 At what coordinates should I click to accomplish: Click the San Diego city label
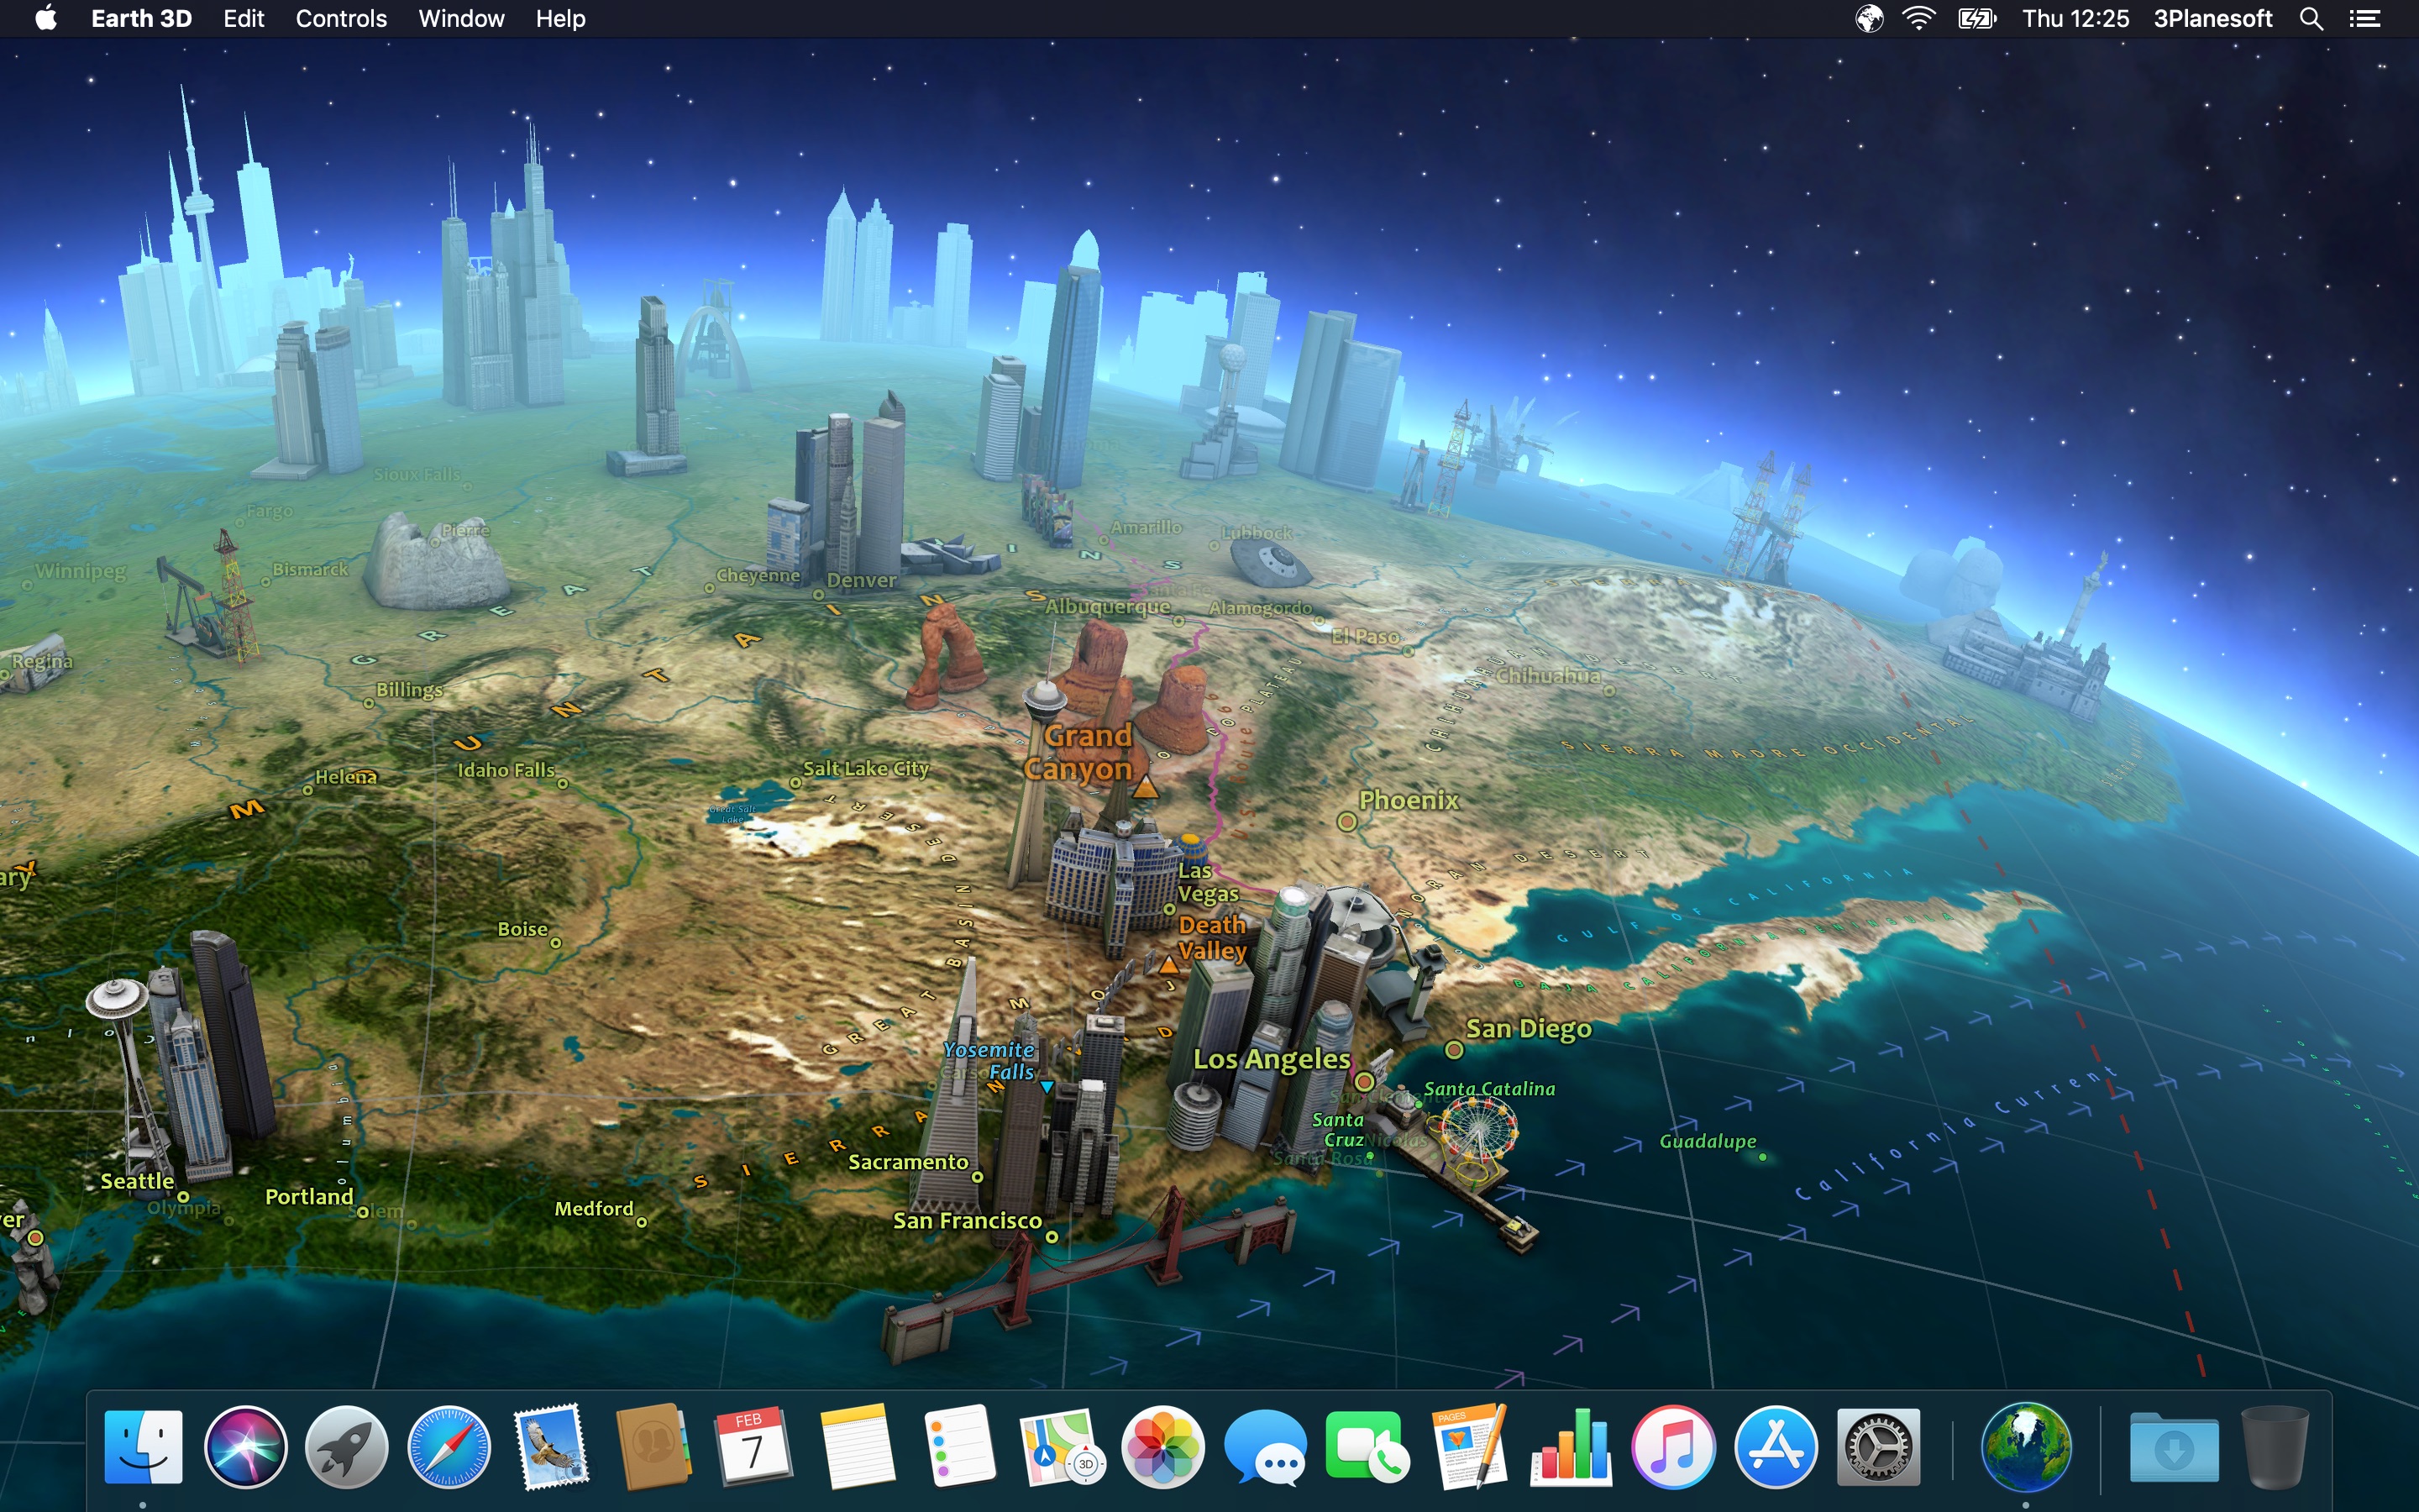click(x=1529, y=1028)
